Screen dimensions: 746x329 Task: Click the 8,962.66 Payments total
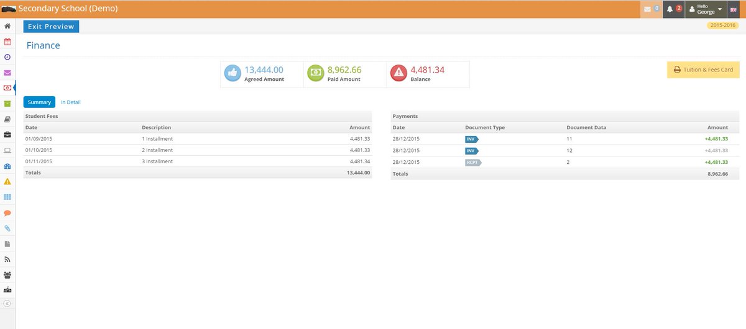[x=717, y=174]
